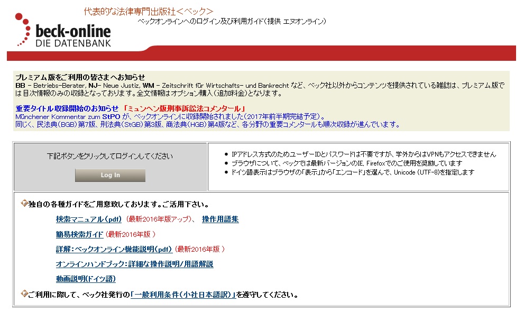
Task: Open the 簡易検索ガイド link
Action: pyautogui.click(x=79, y=234)
